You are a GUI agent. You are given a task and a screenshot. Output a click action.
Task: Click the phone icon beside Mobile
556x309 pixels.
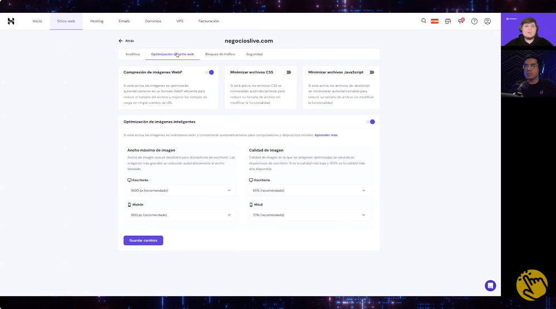(x=129, y=205)
